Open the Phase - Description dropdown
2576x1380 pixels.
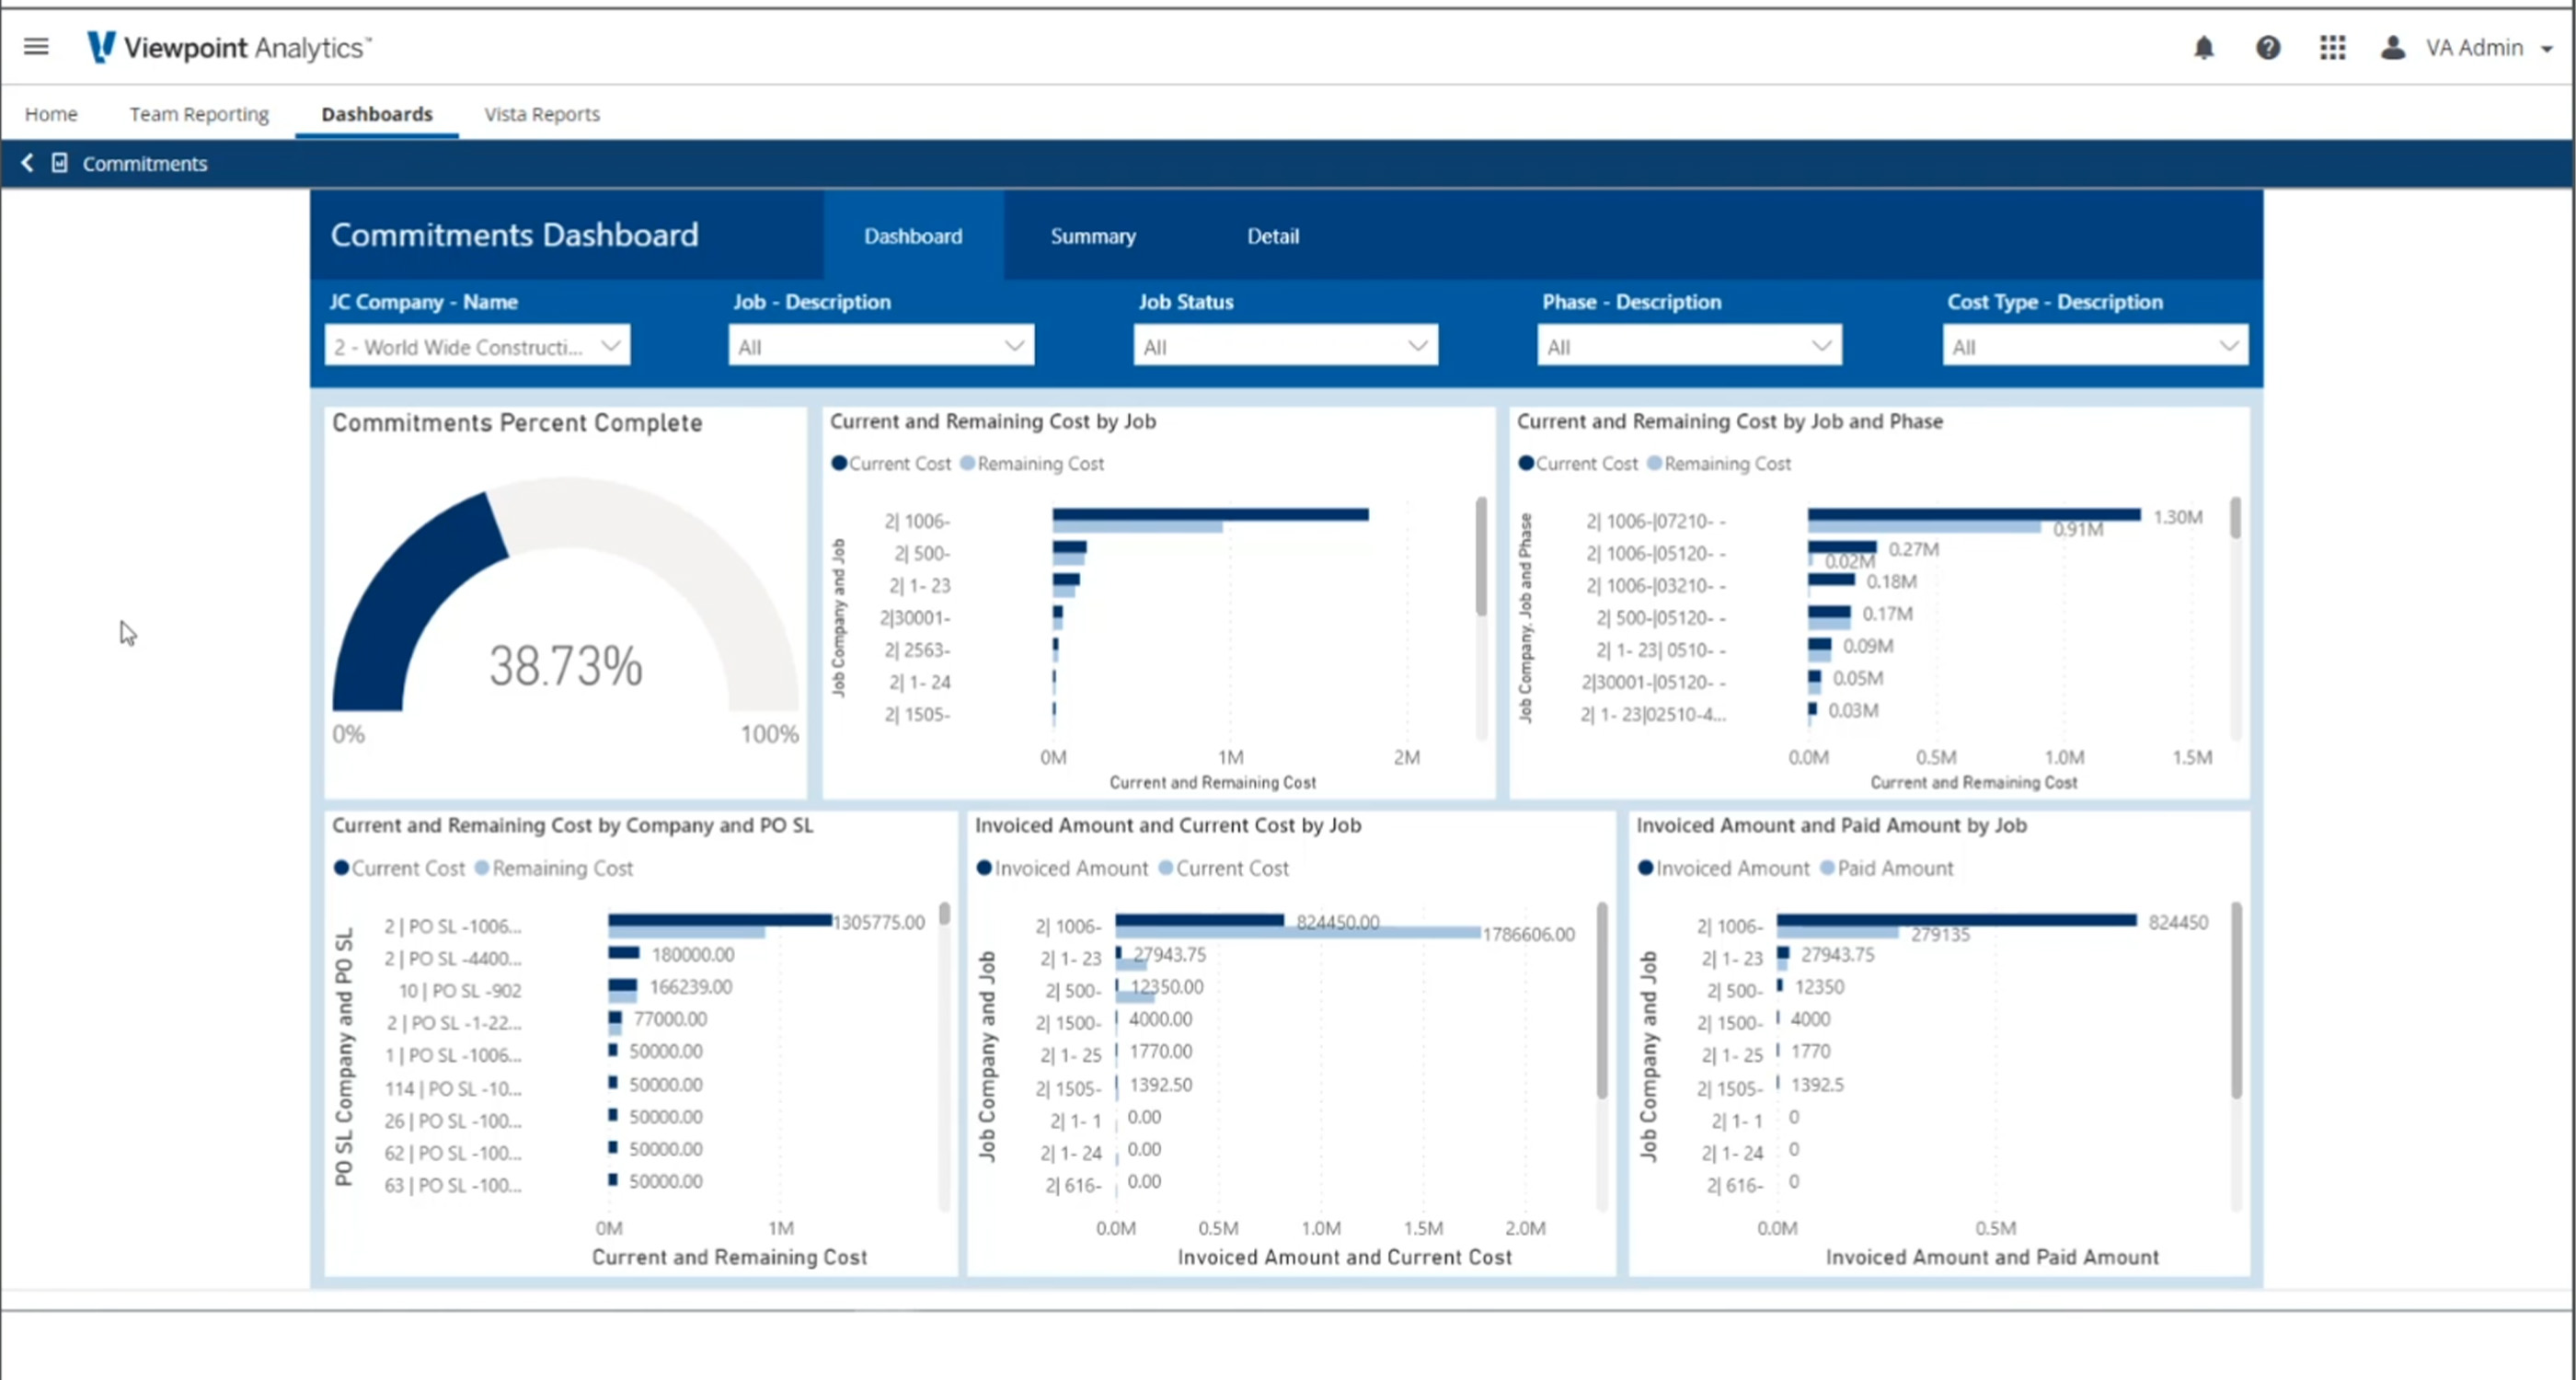[1689, 346]
